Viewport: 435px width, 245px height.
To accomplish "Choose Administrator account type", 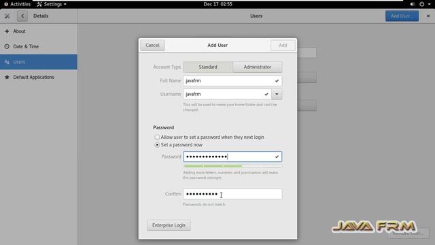I will 258,67.
